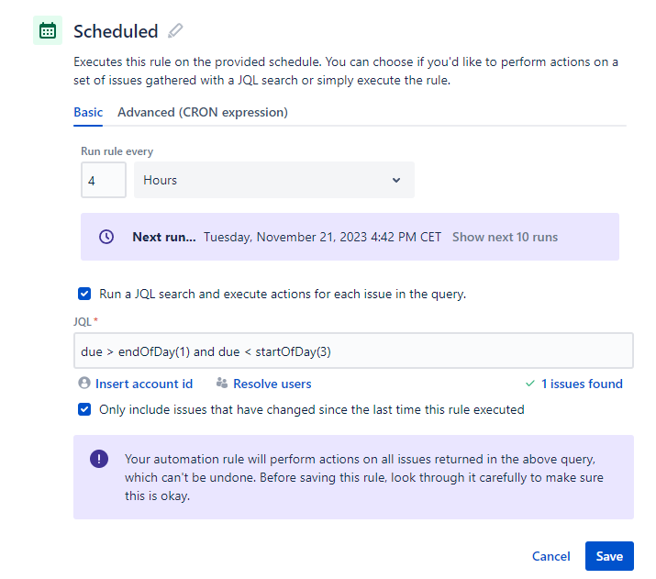Uncheck Only include issues that have changed
This screenshot has height=579, width=656.
(x=84, y=409)
